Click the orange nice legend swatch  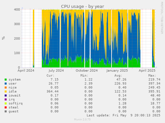tap(6, 88)
